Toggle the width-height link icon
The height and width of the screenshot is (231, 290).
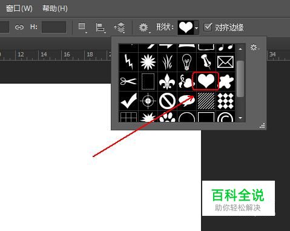tap(19, 27)
